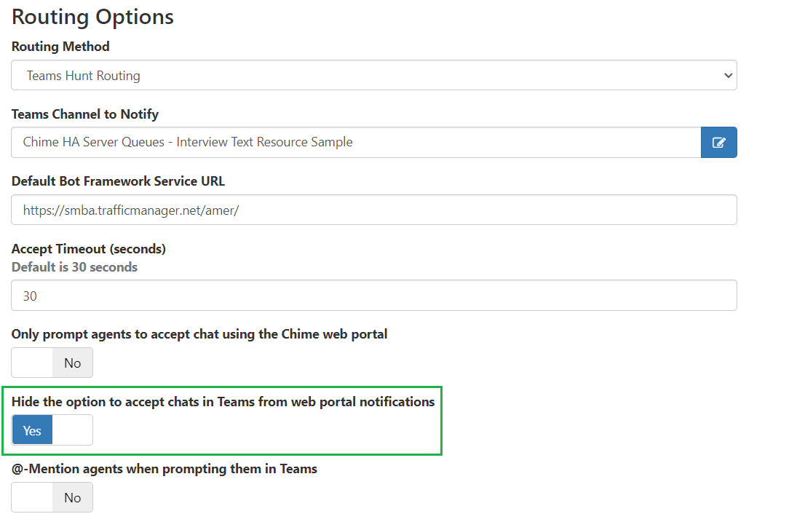
Task: Click the Teams Channel to Notify field
Action: pyautogui.click(x=356, y=143)
